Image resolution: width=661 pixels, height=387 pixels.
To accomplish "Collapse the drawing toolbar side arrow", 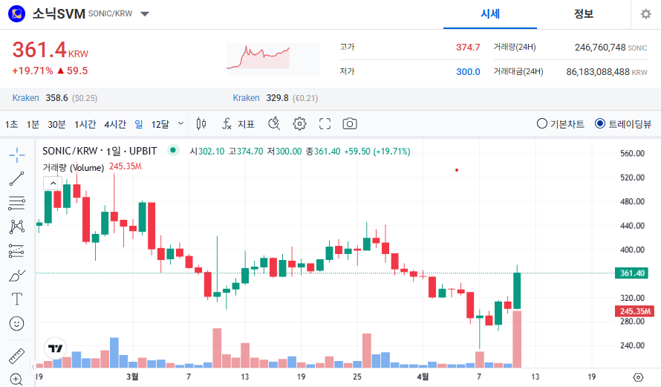I will 33,367.
